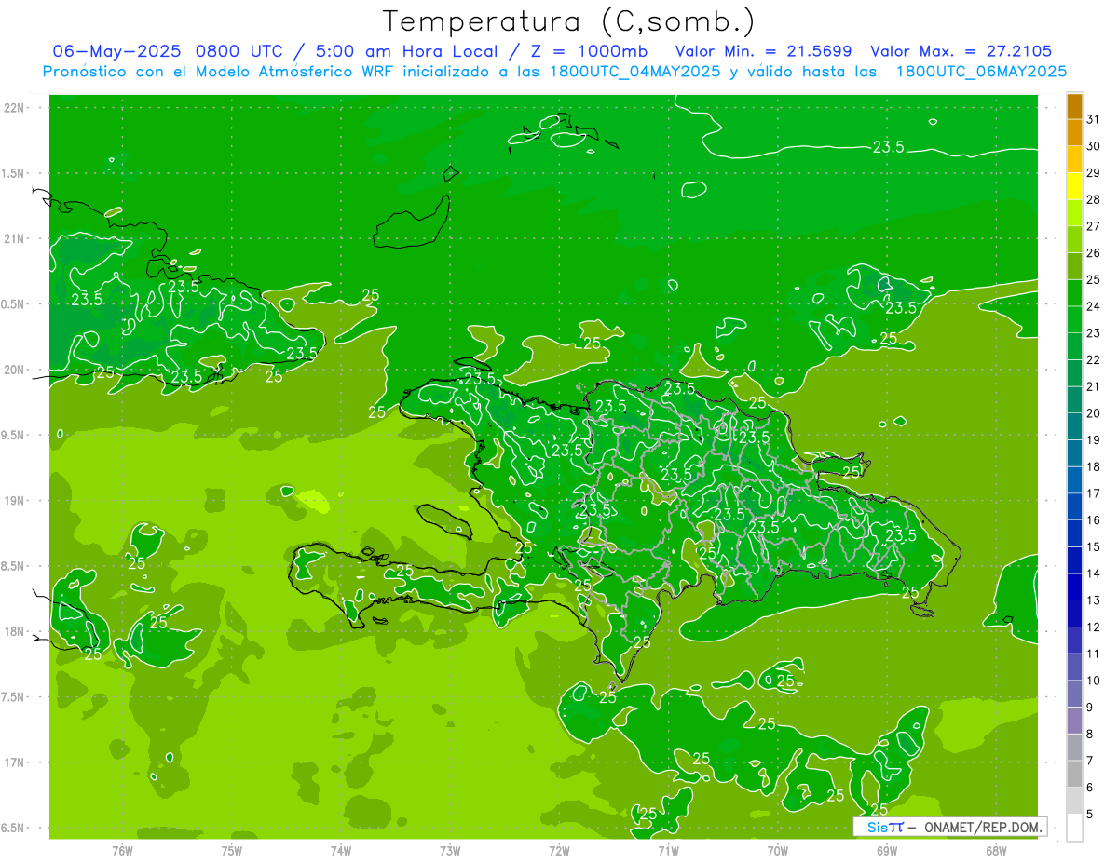Click the "5" label on color scale

tap(1089, 815)
